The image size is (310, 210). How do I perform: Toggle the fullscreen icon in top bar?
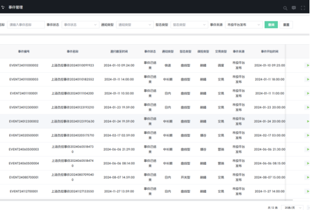pos(303,8)
